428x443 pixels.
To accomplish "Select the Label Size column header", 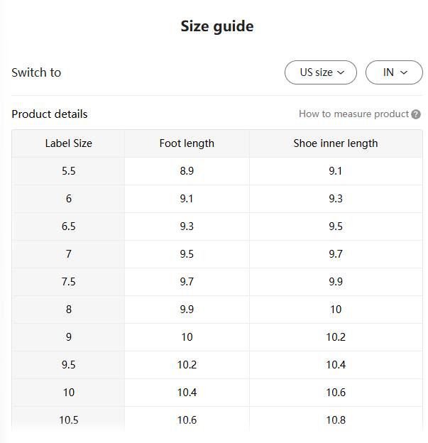I will [x=68, y=143].
